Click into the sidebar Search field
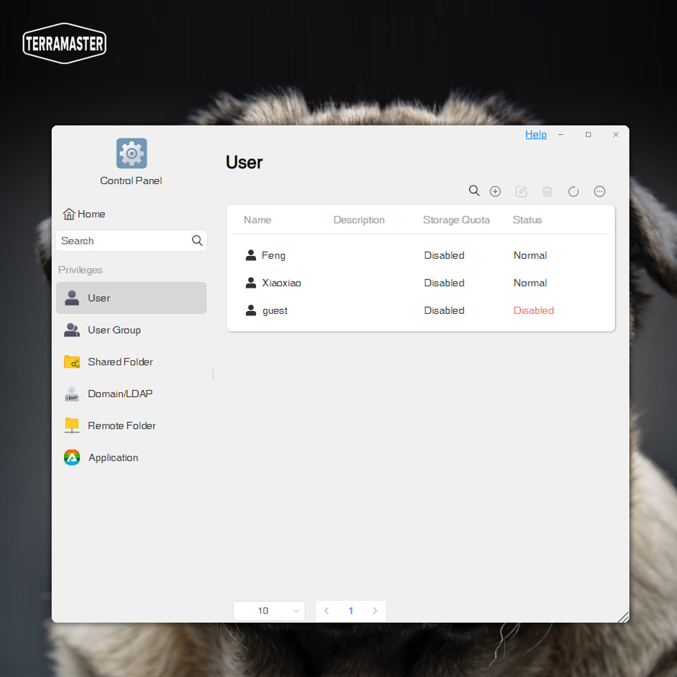This screenshot has width=677, height=677. [131, 240]
